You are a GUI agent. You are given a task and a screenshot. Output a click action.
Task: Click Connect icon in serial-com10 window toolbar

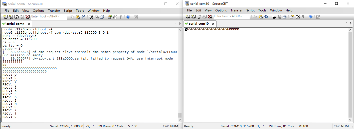click(188, 17)
